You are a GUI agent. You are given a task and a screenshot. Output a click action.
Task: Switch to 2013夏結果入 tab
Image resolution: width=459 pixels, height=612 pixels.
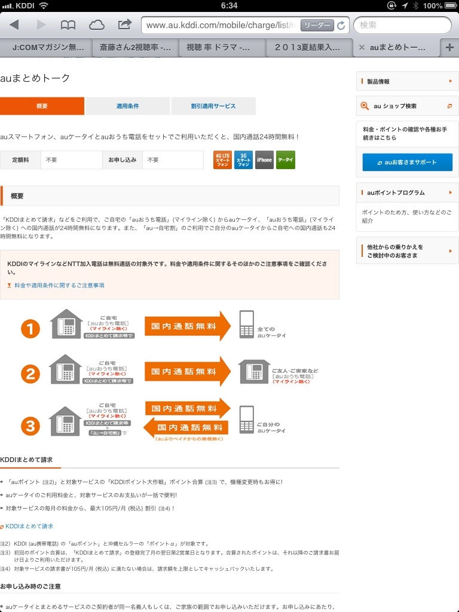[309, 48]
